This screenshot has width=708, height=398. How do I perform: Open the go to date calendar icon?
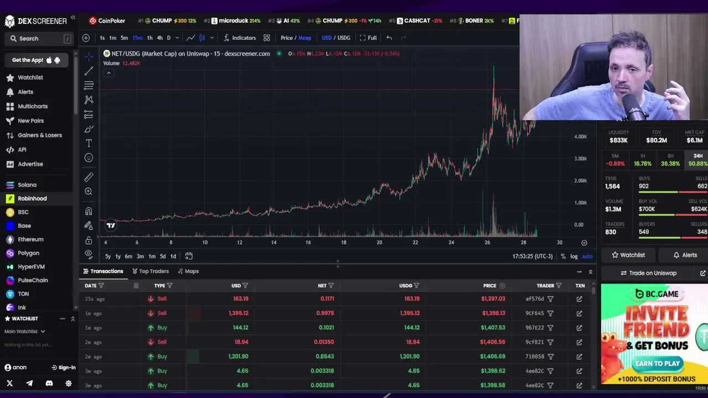(189, 256)
